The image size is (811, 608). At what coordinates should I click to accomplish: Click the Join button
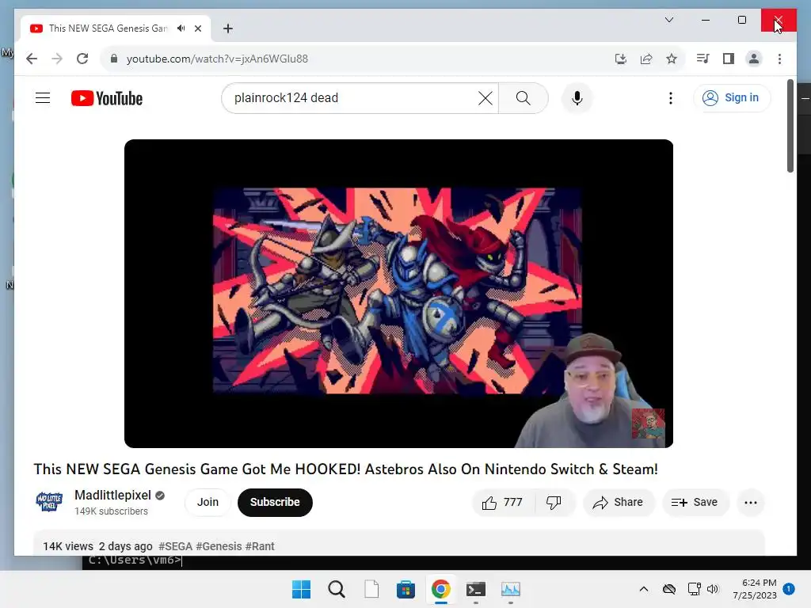(x=208, y=502)
